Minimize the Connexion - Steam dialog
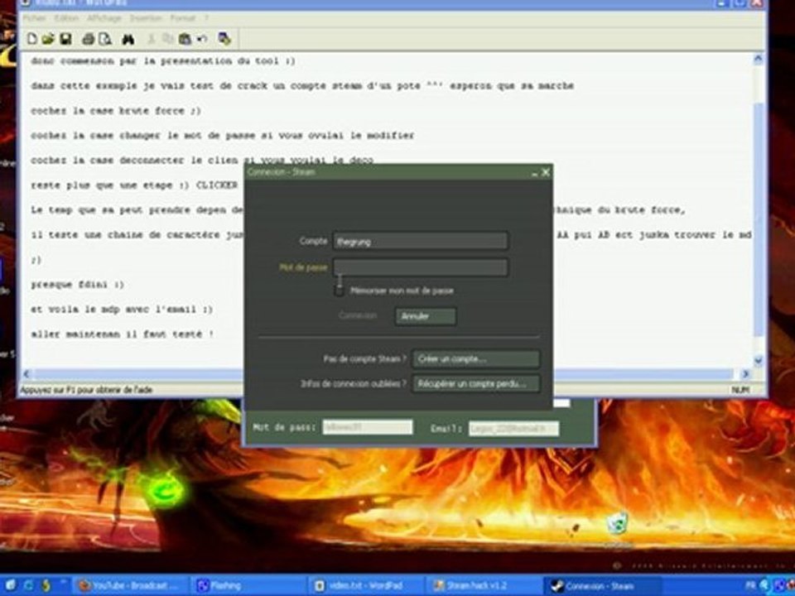Screen dimensions: 795x596 (534, 173)
